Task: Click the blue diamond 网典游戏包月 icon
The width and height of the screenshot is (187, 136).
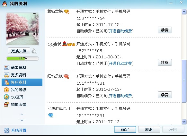Action: click(x=51, y=115)
